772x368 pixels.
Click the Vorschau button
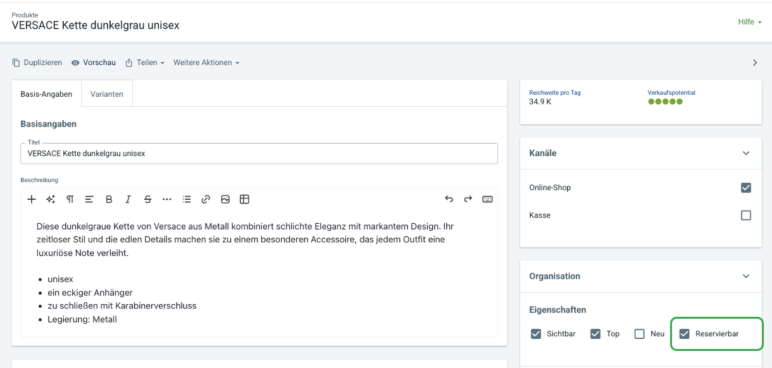(x=94, y=63)
